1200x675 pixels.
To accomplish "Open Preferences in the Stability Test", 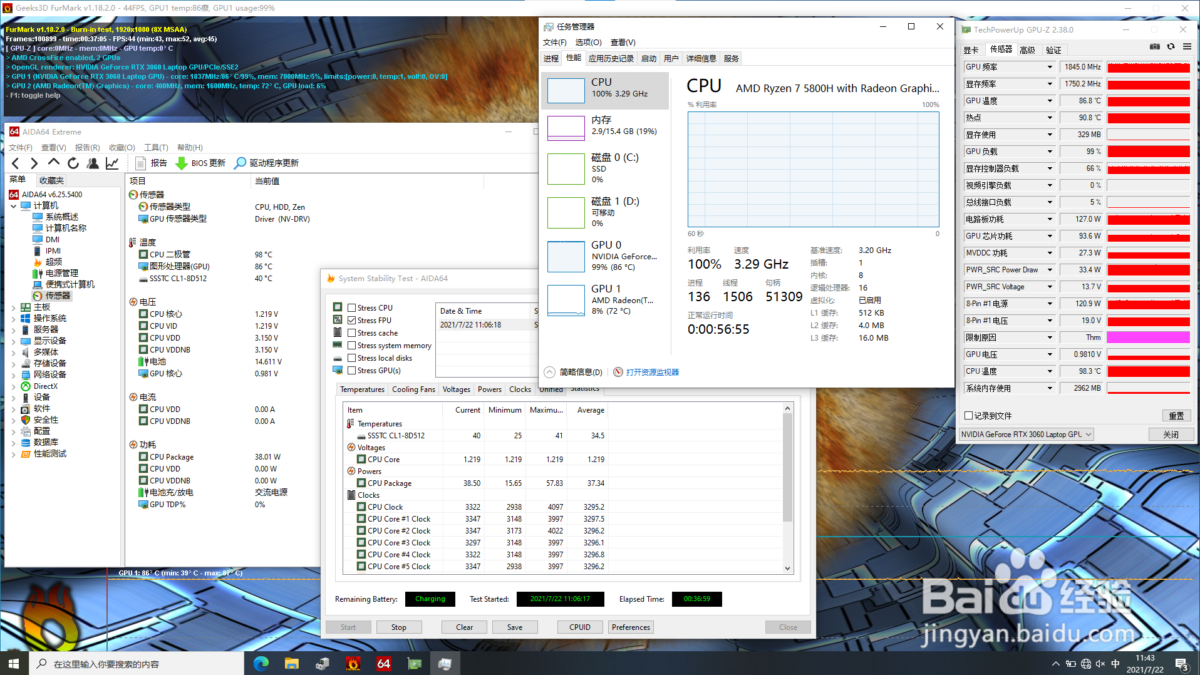I will click(631, 627).
